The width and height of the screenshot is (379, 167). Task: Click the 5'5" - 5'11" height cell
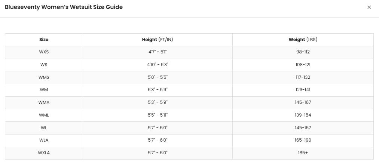[x=158, y=115]
